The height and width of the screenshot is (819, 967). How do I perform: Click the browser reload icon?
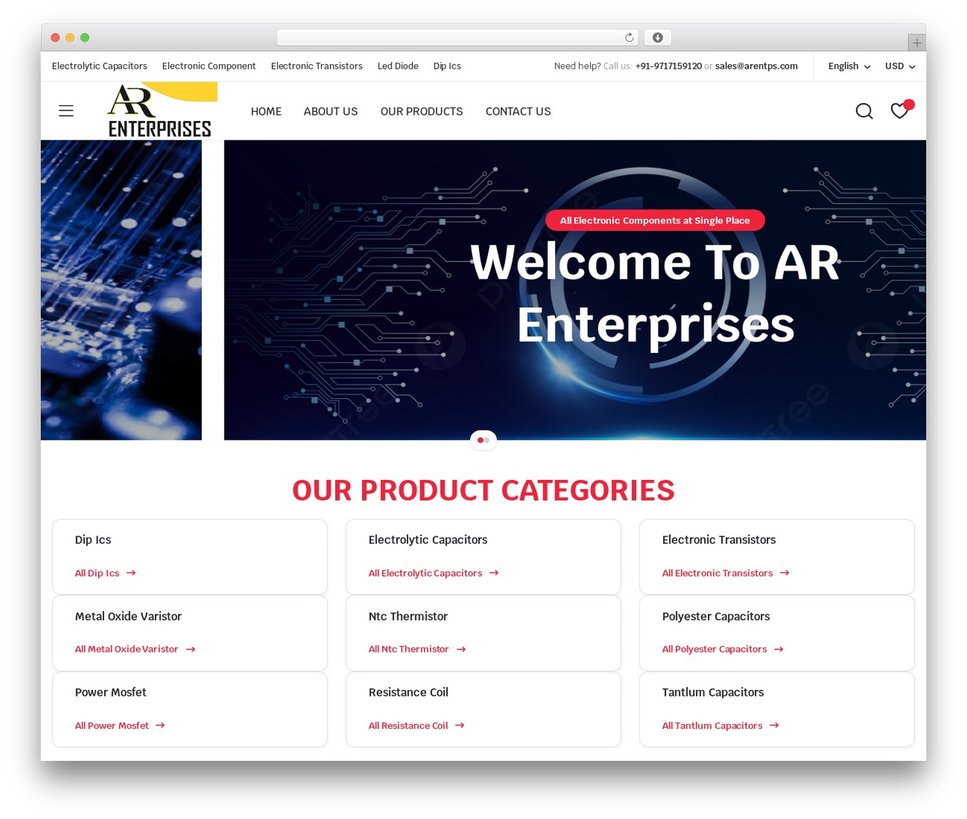(629, 38)
